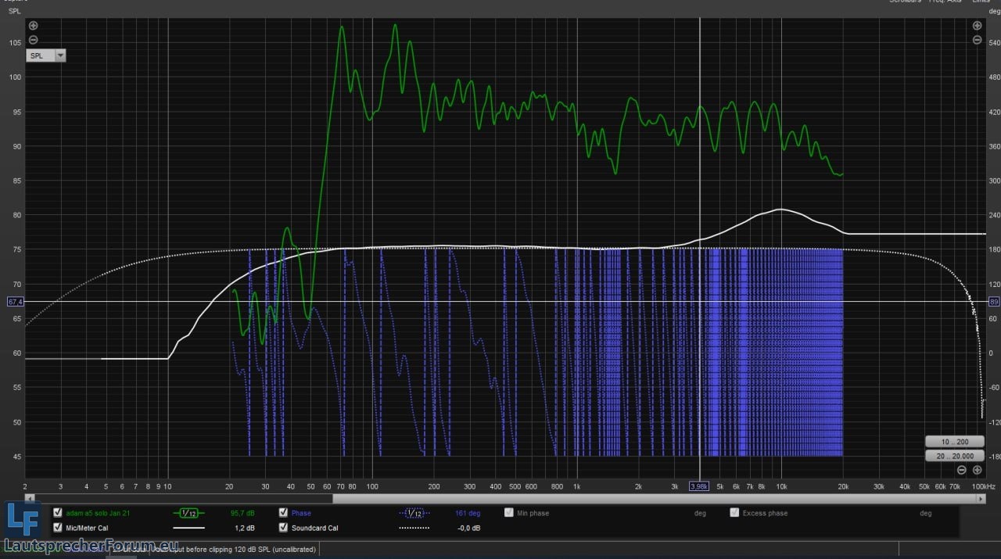Click the 3,98k cursor frequency label

pyautogui.click(x=698, y=486)
